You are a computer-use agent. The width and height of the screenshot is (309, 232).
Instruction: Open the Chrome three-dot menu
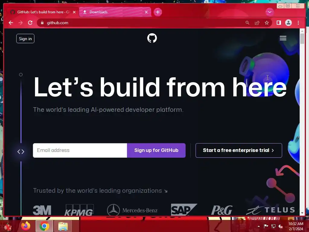(298, 23)
